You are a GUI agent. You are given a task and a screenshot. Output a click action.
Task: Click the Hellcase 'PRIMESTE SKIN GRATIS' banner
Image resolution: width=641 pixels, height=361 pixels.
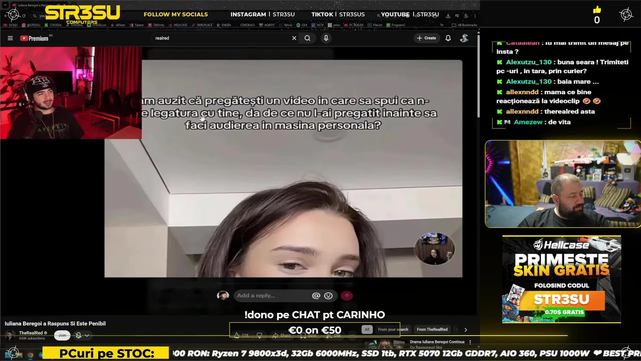(561, 279)
